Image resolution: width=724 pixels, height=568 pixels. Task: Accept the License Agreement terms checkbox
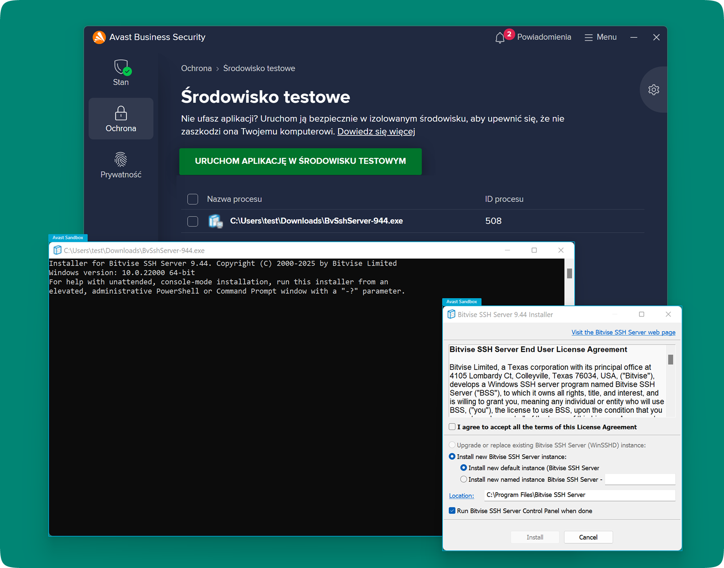click(452, 427)
